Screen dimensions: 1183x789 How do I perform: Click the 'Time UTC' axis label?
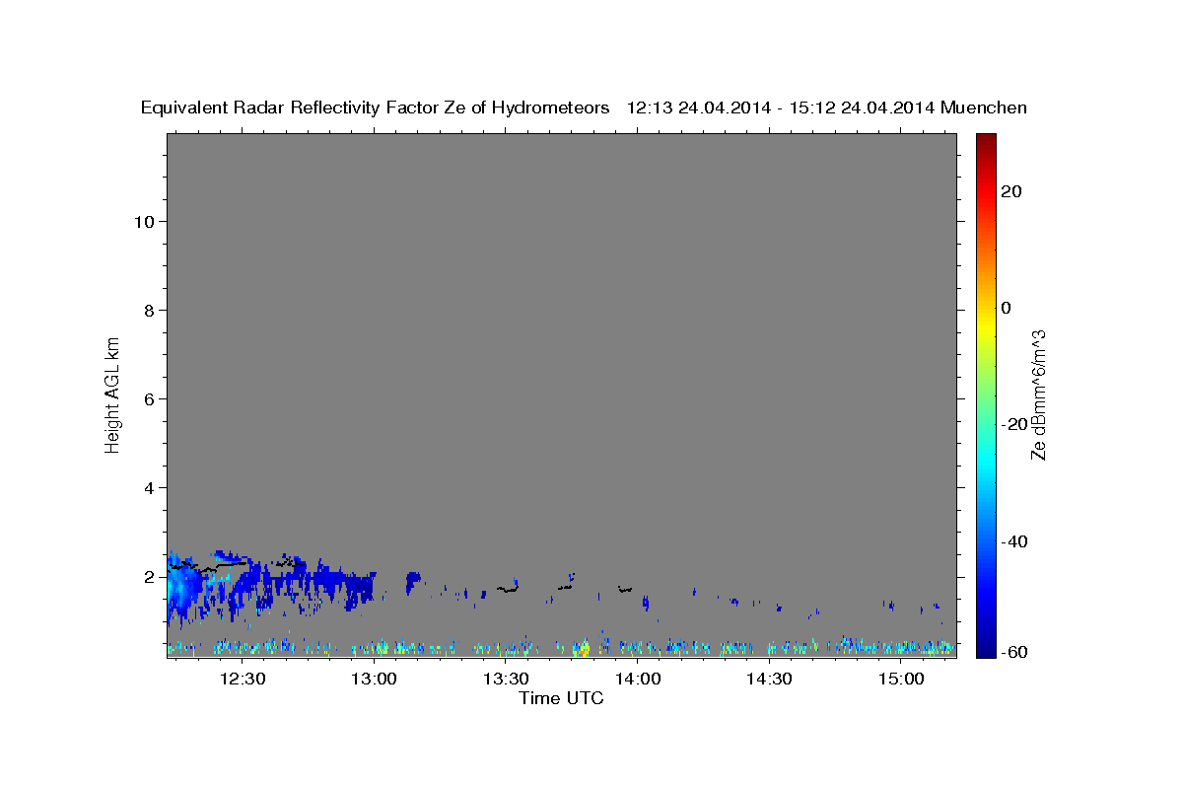pyautogui.click(x=561, y=698)
